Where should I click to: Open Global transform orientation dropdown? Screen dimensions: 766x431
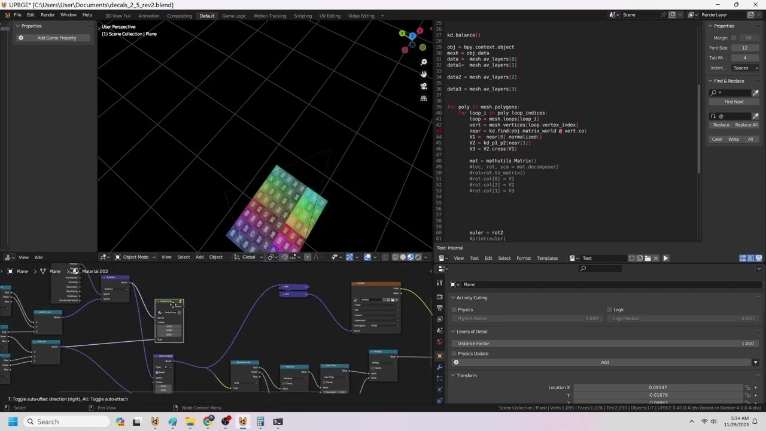click(x=249, y=257)
